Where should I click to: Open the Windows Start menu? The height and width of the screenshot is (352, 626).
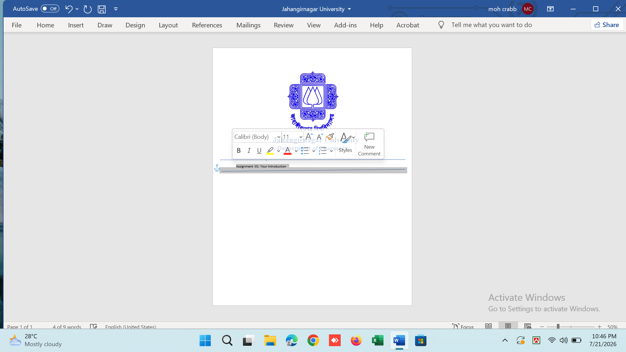point(205,341)
